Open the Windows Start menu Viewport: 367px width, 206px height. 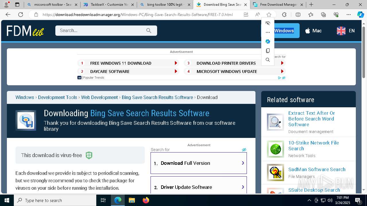point(7,200)
